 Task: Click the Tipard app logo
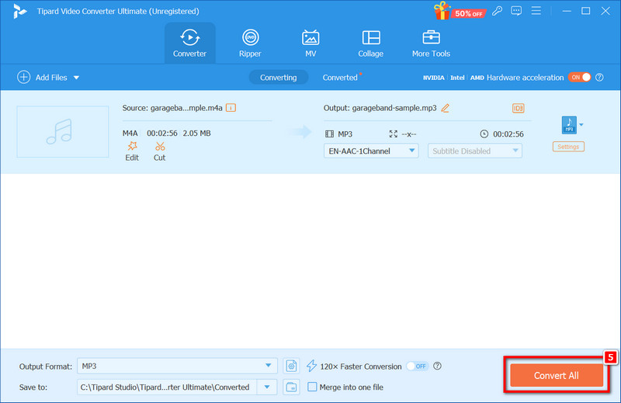(19, 11)
